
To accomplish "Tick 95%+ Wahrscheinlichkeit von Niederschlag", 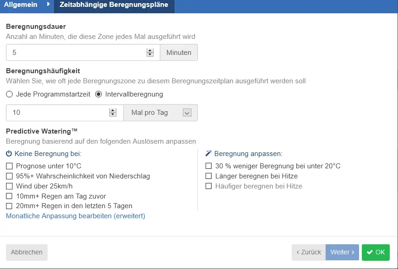I will [x=9, y=176].
